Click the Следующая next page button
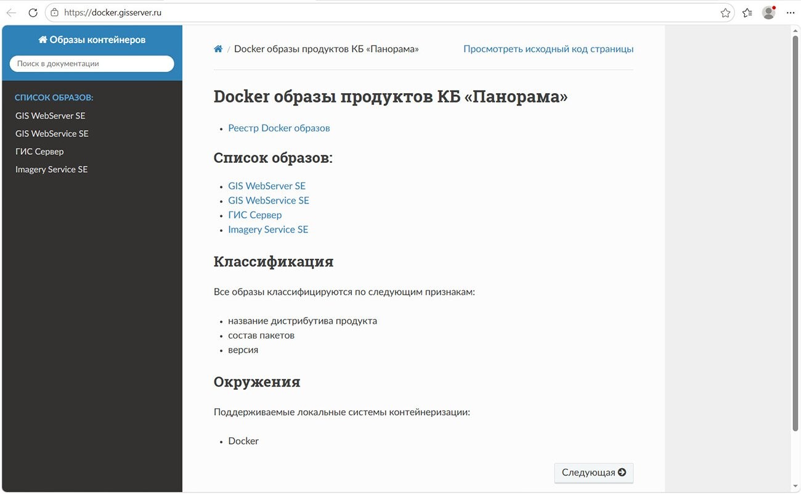Screen dimensions: 801x494 point(594,472)
